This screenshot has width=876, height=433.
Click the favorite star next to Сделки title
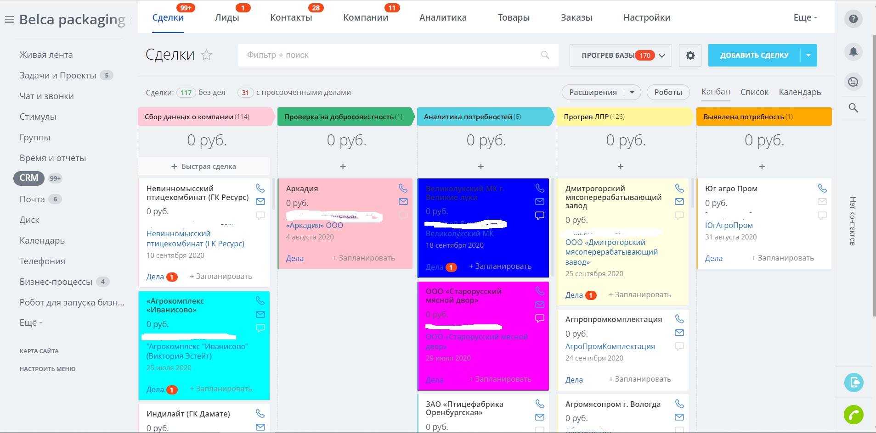click(207, 55)
